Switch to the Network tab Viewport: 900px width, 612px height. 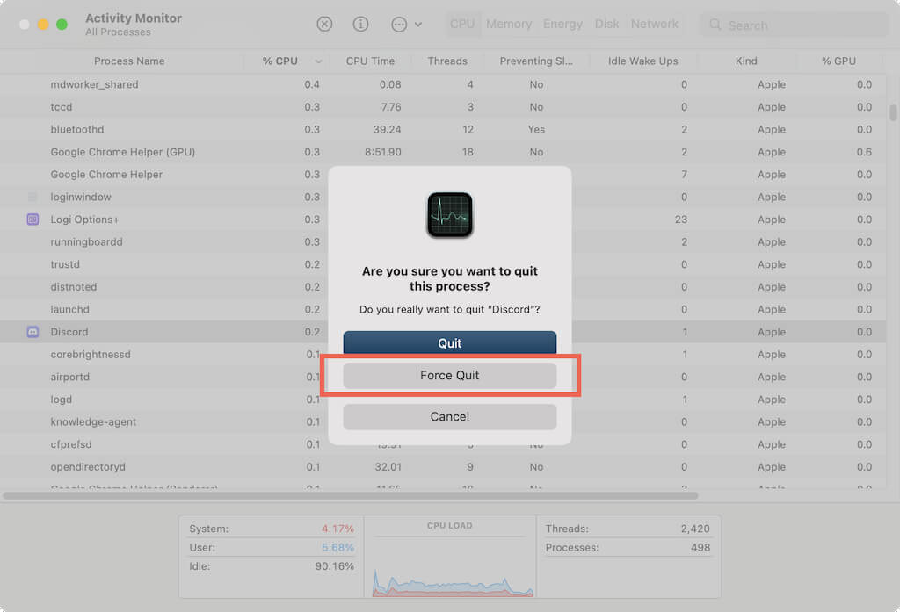pos(654,24)
